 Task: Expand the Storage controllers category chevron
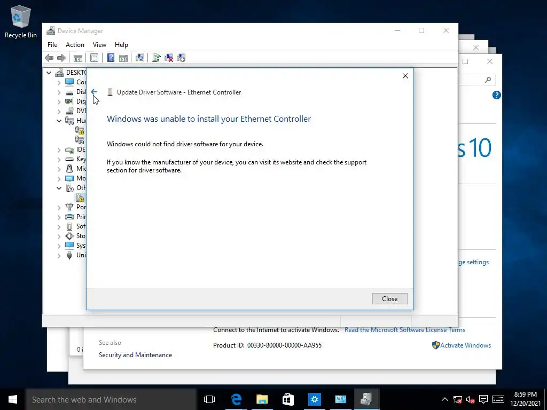(59, 236)
